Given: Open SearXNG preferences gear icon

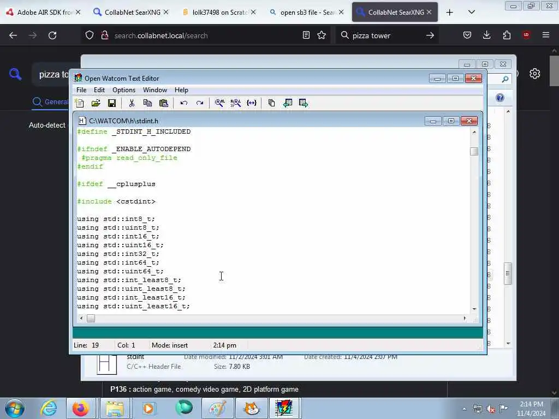Looking at the screenshot, I should [x=535, y=74].
